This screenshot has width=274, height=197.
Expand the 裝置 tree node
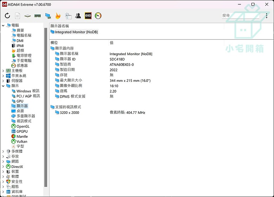point(3,172)
